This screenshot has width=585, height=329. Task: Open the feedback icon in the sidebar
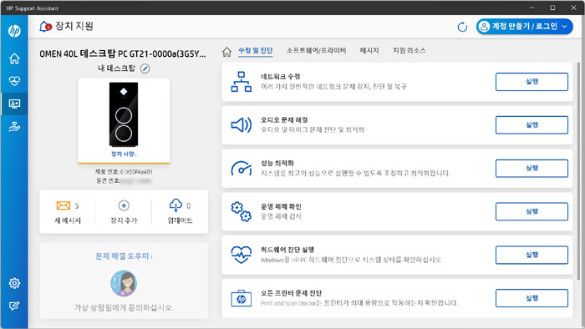[14, 306]
